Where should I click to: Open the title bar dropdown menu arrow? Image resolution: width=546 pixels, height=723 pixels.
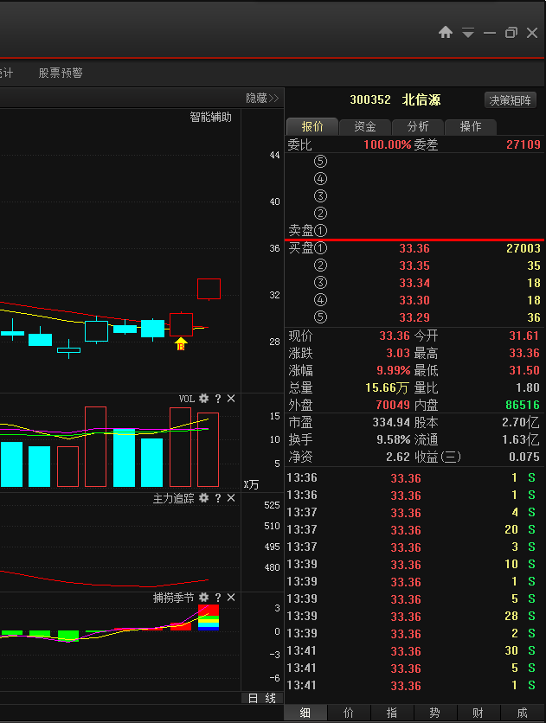pos(468,33)
